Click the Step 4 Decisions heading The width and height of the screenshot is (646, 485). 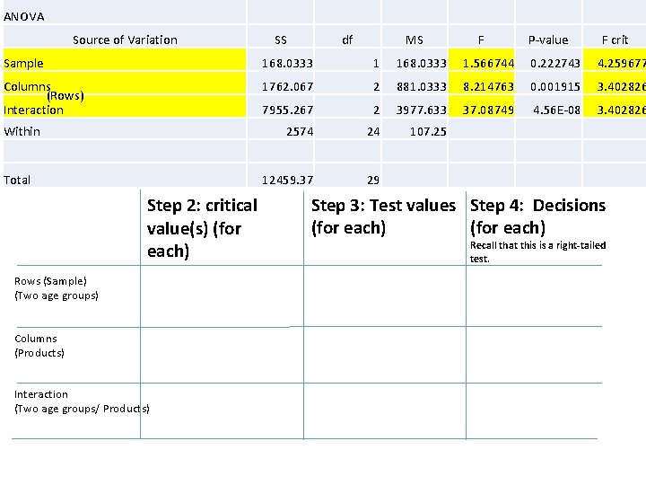tap(537, 216)
